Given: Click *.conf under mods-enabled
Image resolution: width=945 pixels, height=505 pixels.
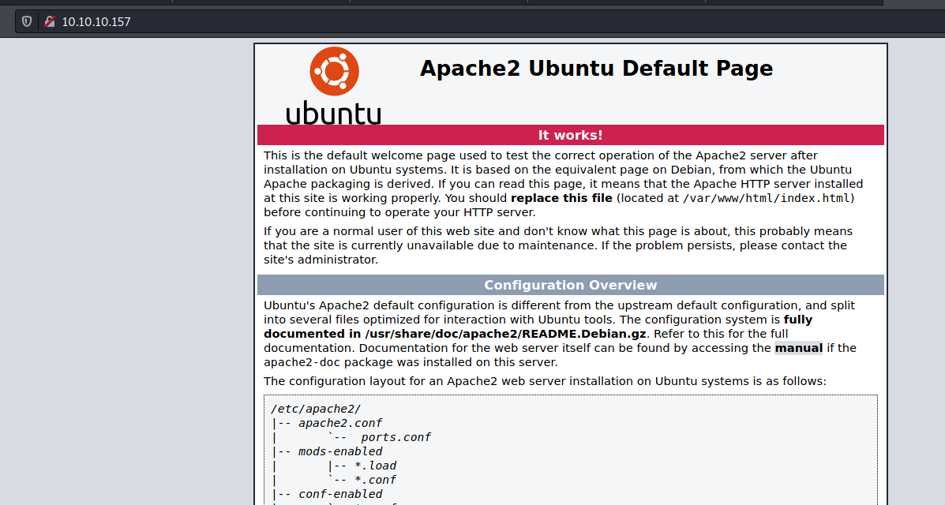Looking at the screenshot, I should coord(376,481).
